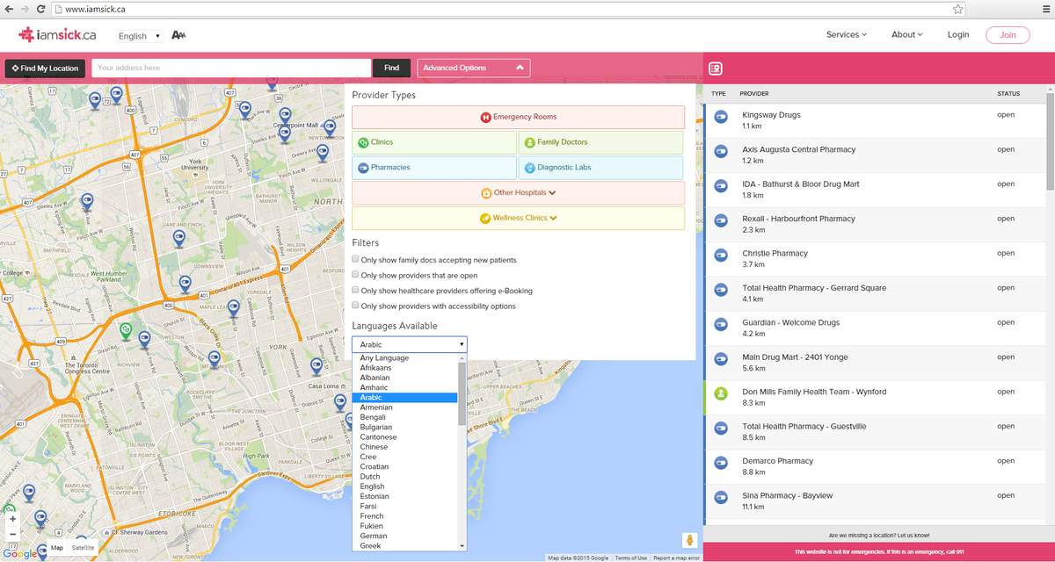
Task: Click the provider list card icon in the pink header
Action: click(717, 68)
